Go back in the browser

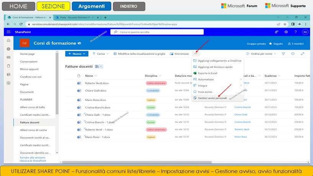pos(8,24)
